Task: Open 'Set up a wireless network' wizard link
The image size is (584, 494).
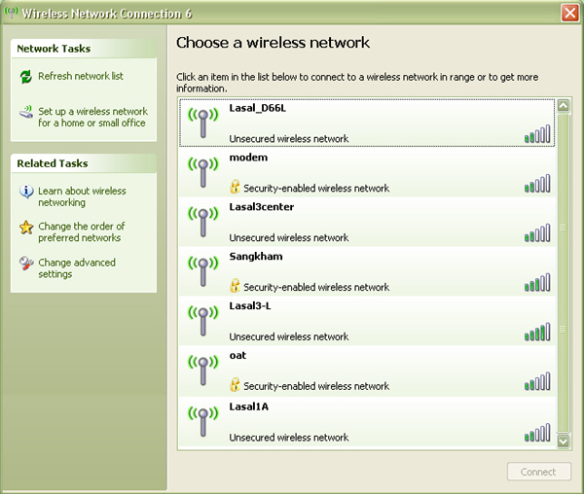Action: (x=91, y=118)
